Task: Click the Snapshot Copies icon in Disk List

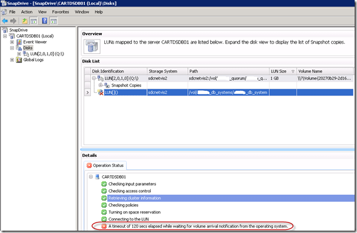Action: (x=107, y=86)
